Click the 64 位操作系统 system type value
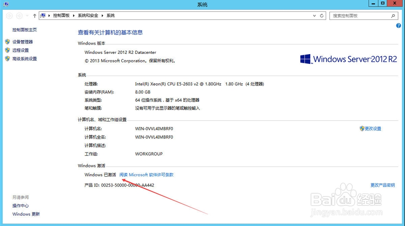This screenshot has width=405, height=226. pyautogui.click(x=167, y=100)
